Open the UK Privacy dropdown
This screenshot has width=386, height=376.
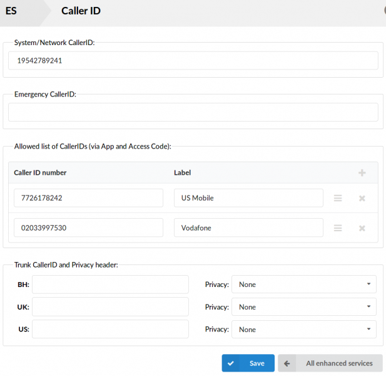pos(304,306)
